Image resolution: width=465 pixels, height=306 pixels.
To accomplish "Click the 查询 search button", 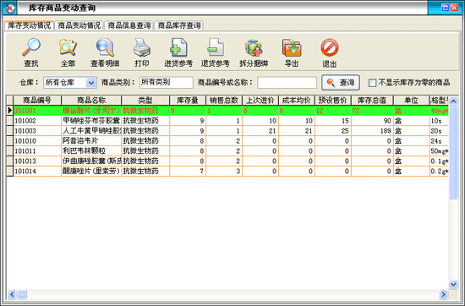I will coord(341,83).
